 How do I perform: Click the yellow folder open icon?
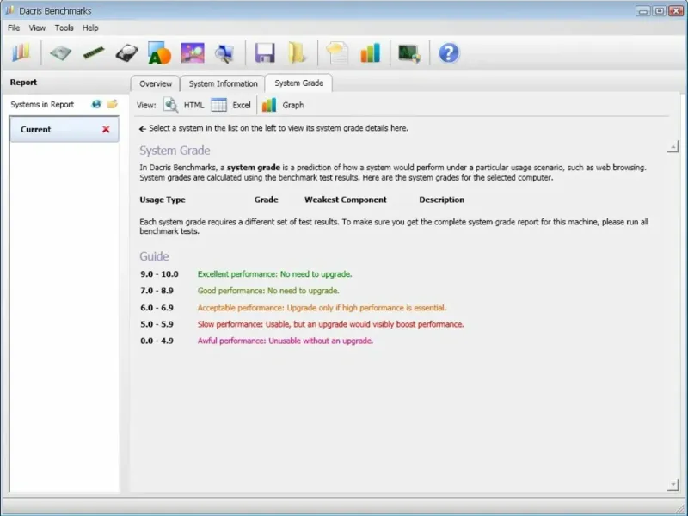[297, 53]
